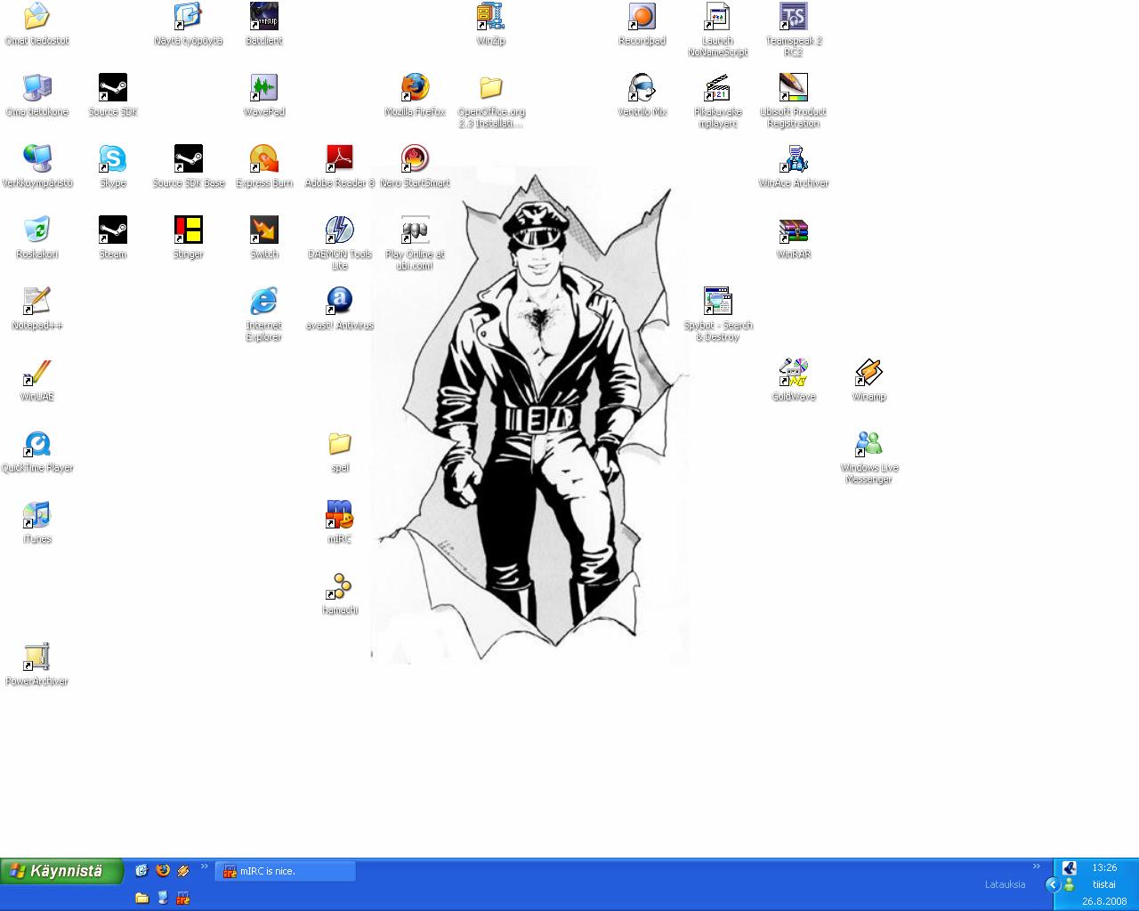Select the Roskakori recycle bin icon
The height and width of the screenshot is (911, 1139).
[x=36, y=237]
